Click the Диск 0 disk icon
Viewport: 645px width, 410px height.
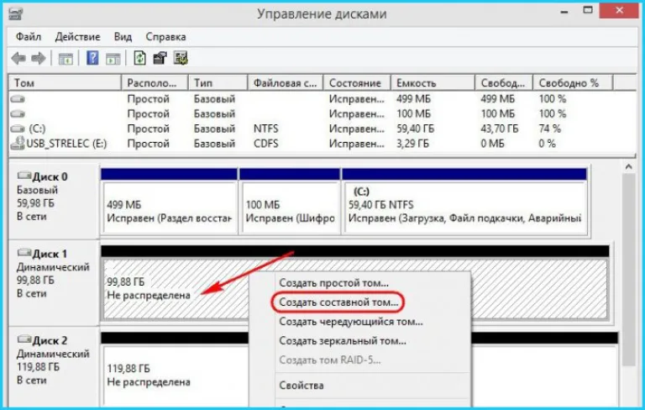click(x=24, y=176)
